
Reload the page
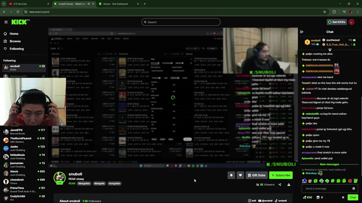point(18,12)
